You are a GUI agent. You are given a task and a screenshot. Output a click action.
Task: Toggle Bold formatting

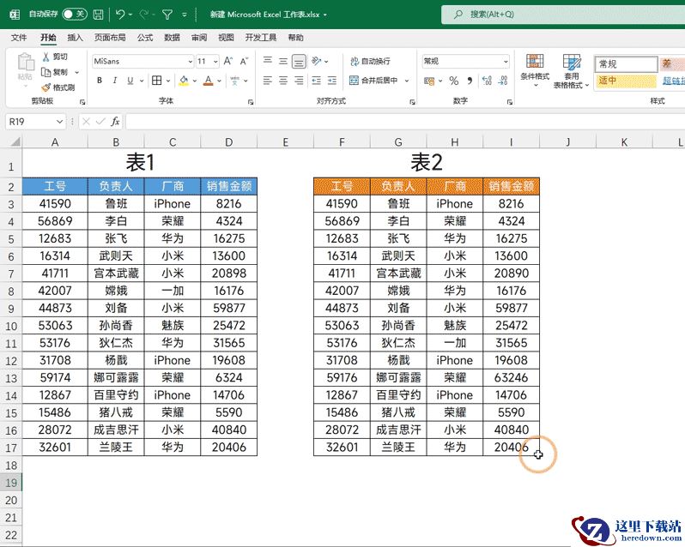pyautogui.click(x=100, y=81)
